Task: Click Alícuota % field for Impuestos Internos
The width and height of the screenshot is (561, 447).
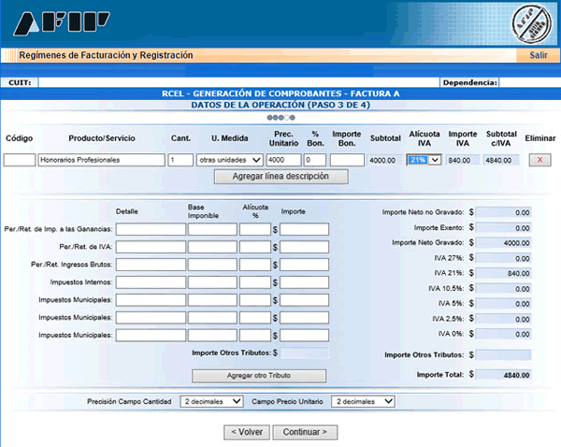Action: click(254, 282)
